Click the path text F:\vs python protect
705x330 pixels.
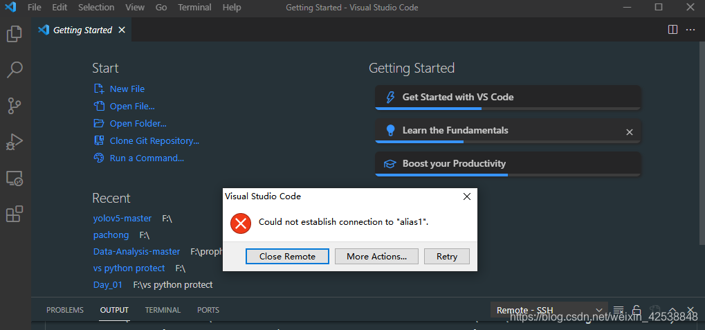coord(173,284)
